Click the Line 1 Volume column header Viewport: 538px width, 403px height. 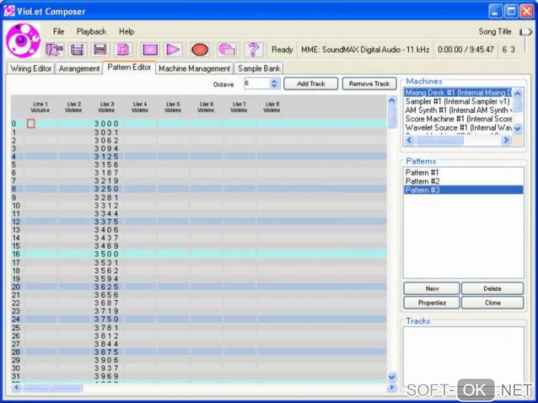coord(40,107)
